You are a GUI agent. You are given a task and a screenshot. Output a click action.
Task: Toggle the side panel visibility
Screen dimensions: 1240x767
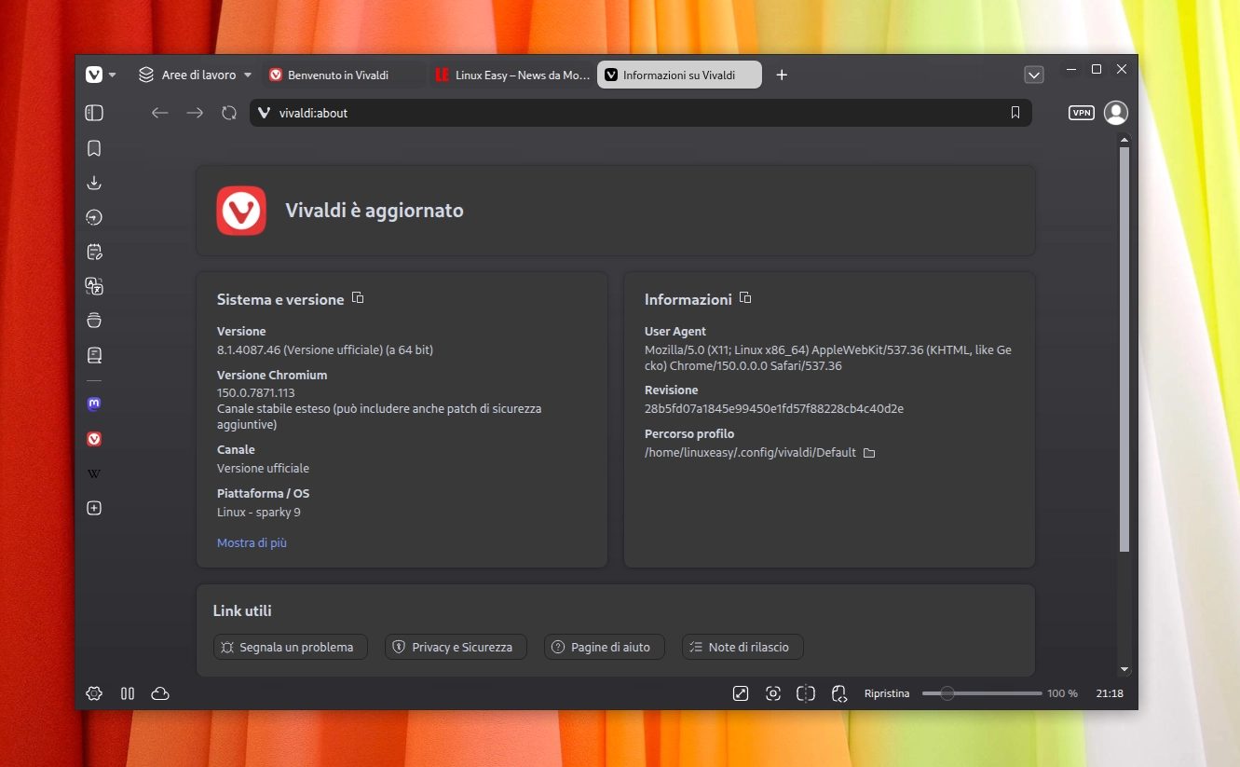click(x=94, y=113)
